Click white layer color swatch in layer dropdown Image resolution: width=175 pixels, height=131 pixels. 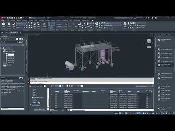(x=134, y=23)
